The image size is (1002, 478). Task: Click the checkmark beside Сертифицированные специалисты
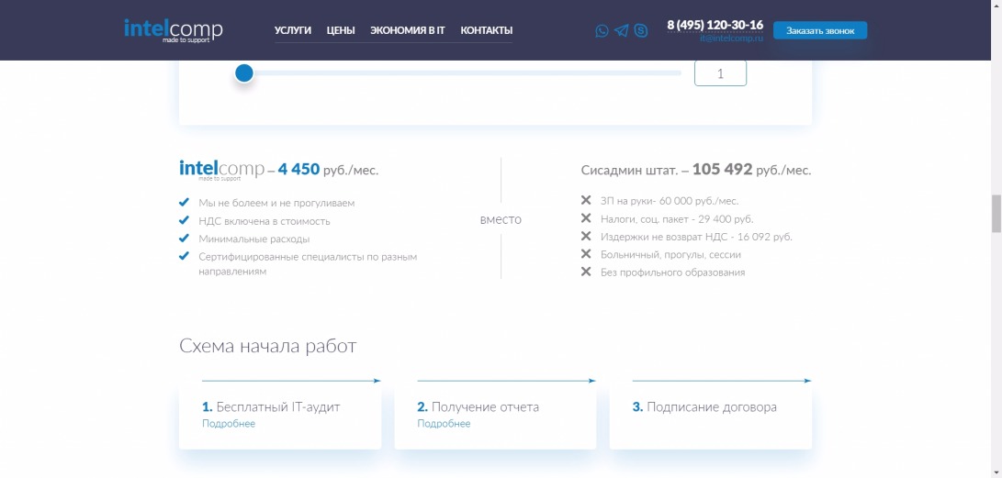[x=184, y=256]
